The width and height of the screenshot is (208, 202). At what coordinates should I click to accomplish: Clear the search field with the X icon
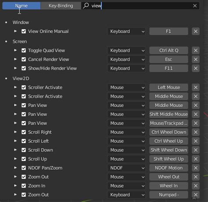pyautogui.click(x=195, y=6)
